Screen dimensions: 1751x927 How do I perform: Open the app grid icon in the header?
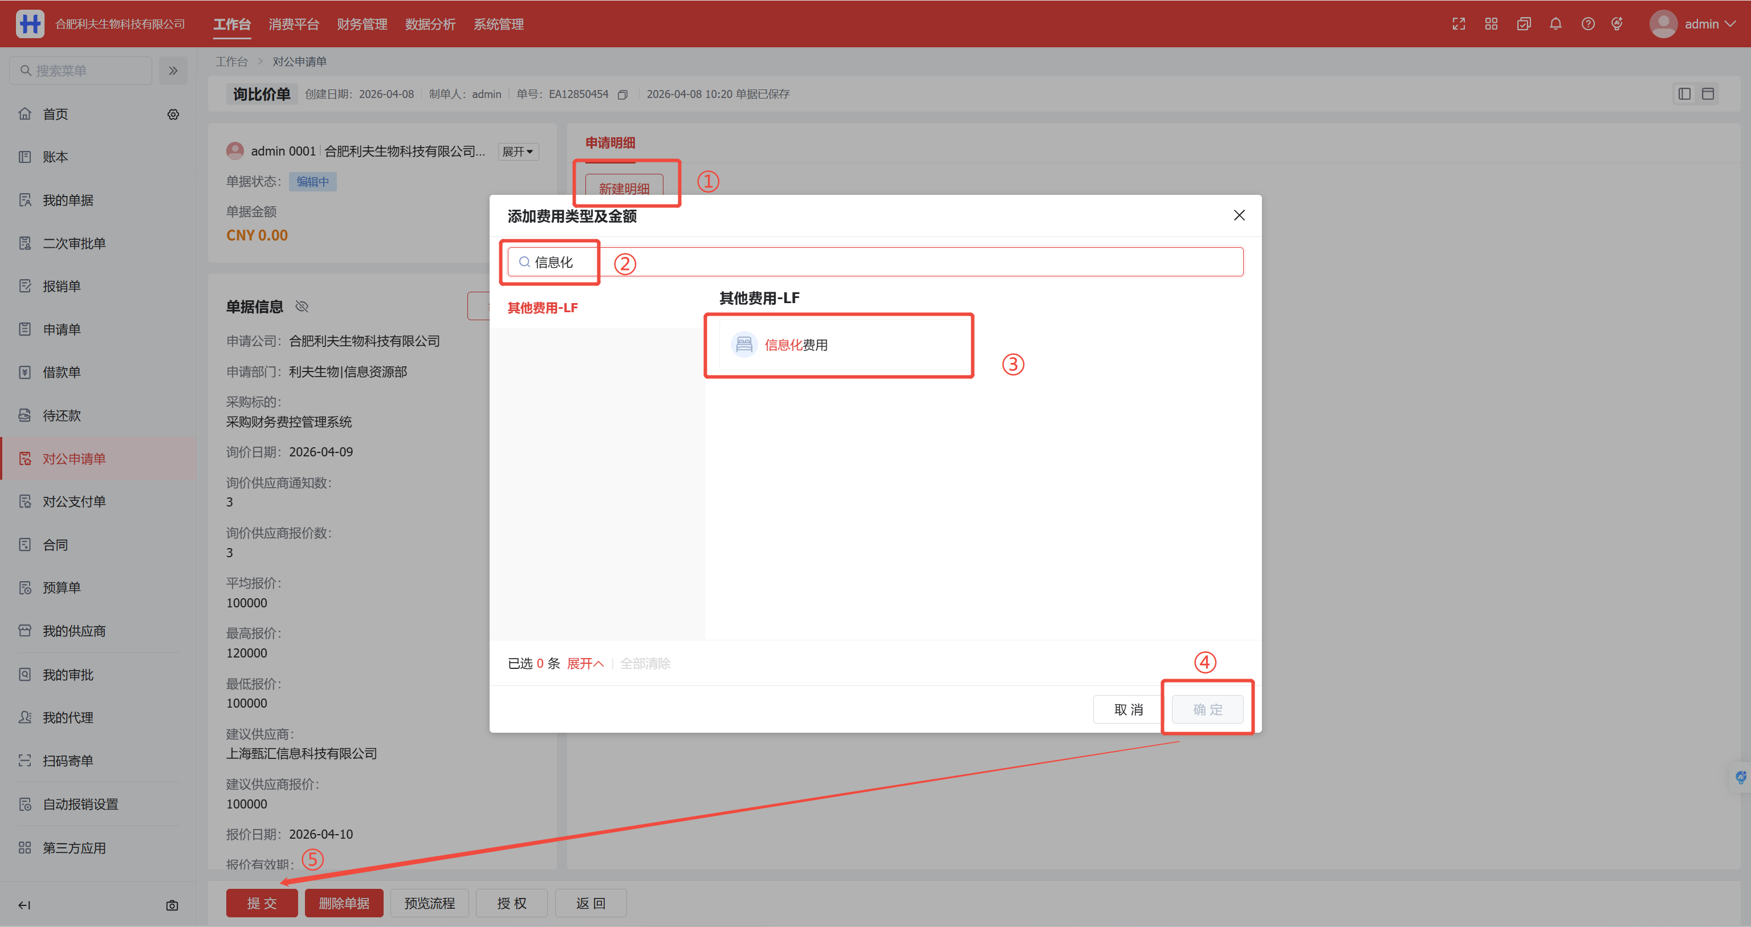1491,24
